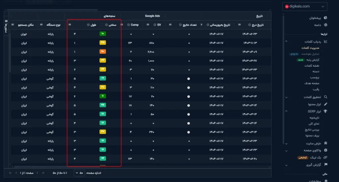Click the gauge icon for واکاوی صفحه
This screenshot has height=182, width=339.
click(325, 150)
